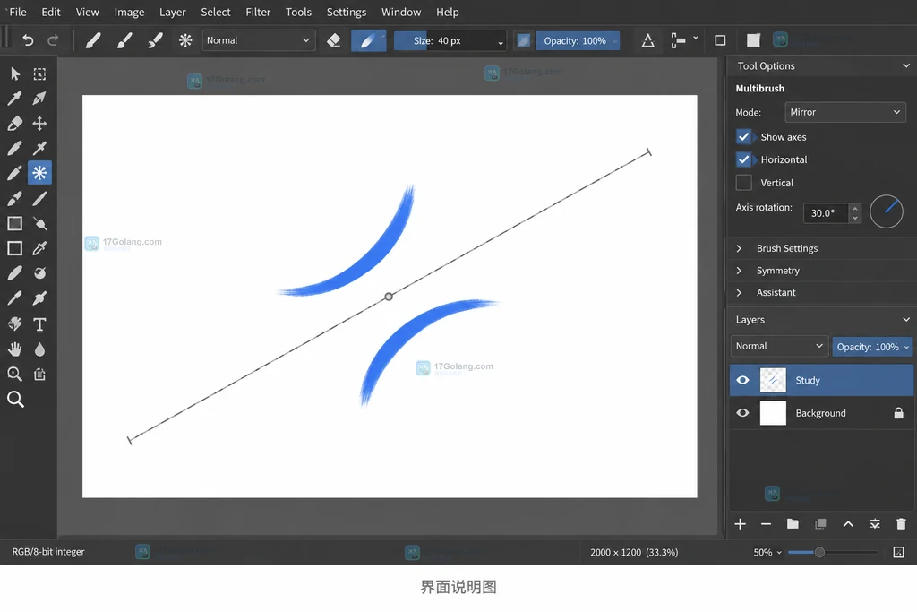Select the Background layer row
Image resolution: width=917 pixels, height=612 pixels.
click(x=822, y=413)
